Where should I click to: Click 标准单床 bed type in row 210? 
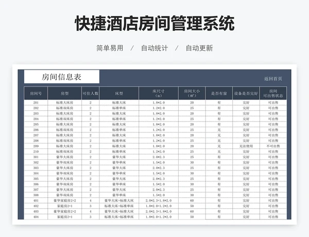point(119,151)
